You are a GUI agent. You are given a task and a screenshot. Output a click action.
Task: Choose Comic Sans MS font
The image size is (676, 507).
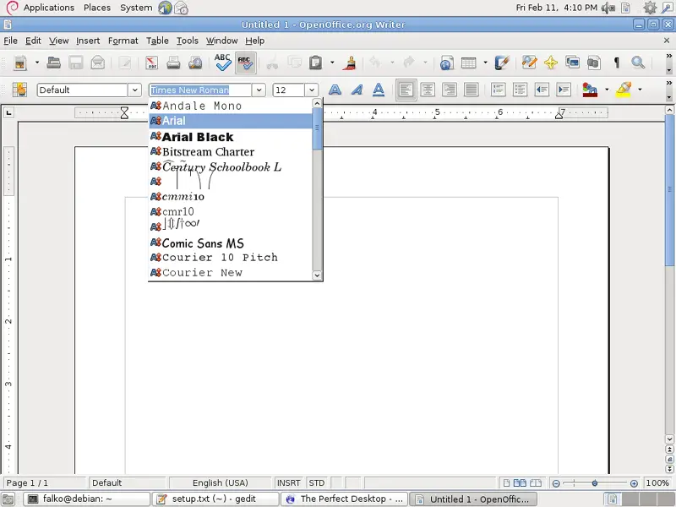pyautogui.click(x=230, y=243)
